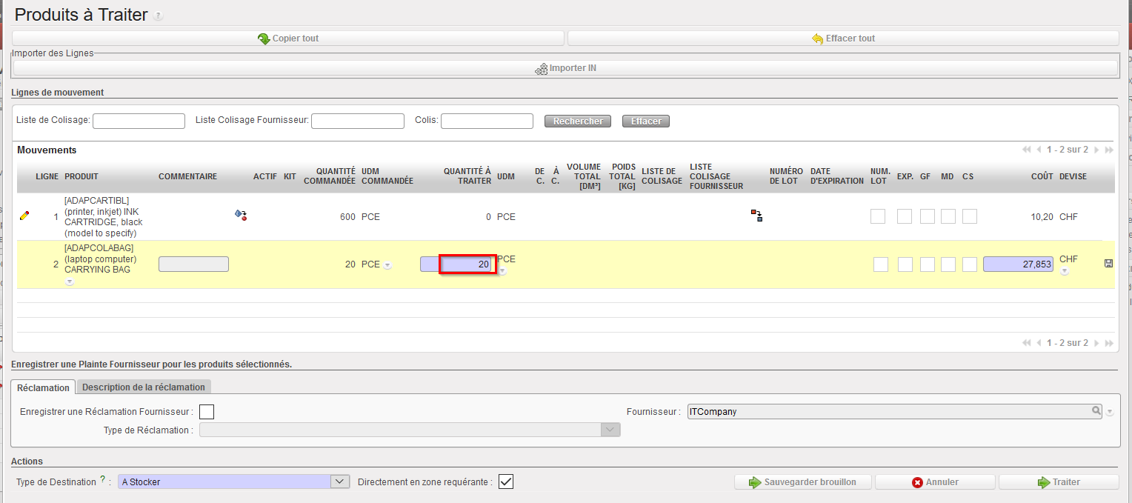
Task: Enable Enregistrer une Réclamation Fournisseur checkbox
Action: pos(207,411)
